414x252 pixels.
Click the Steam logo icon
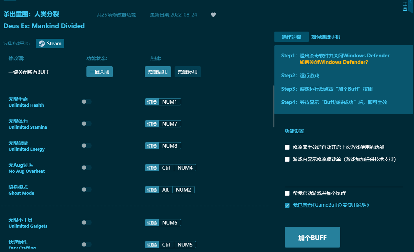click(x=42, y=44)
